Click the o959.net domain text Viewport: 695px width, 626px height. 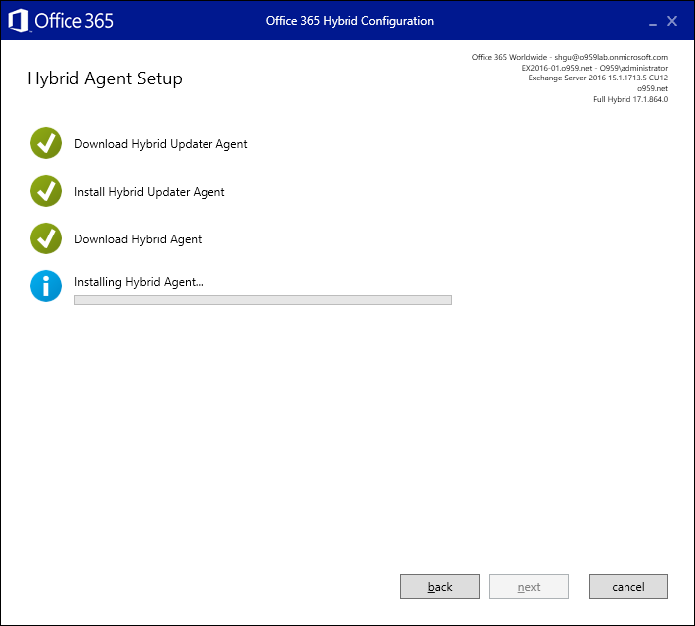[x=652, y=88]
